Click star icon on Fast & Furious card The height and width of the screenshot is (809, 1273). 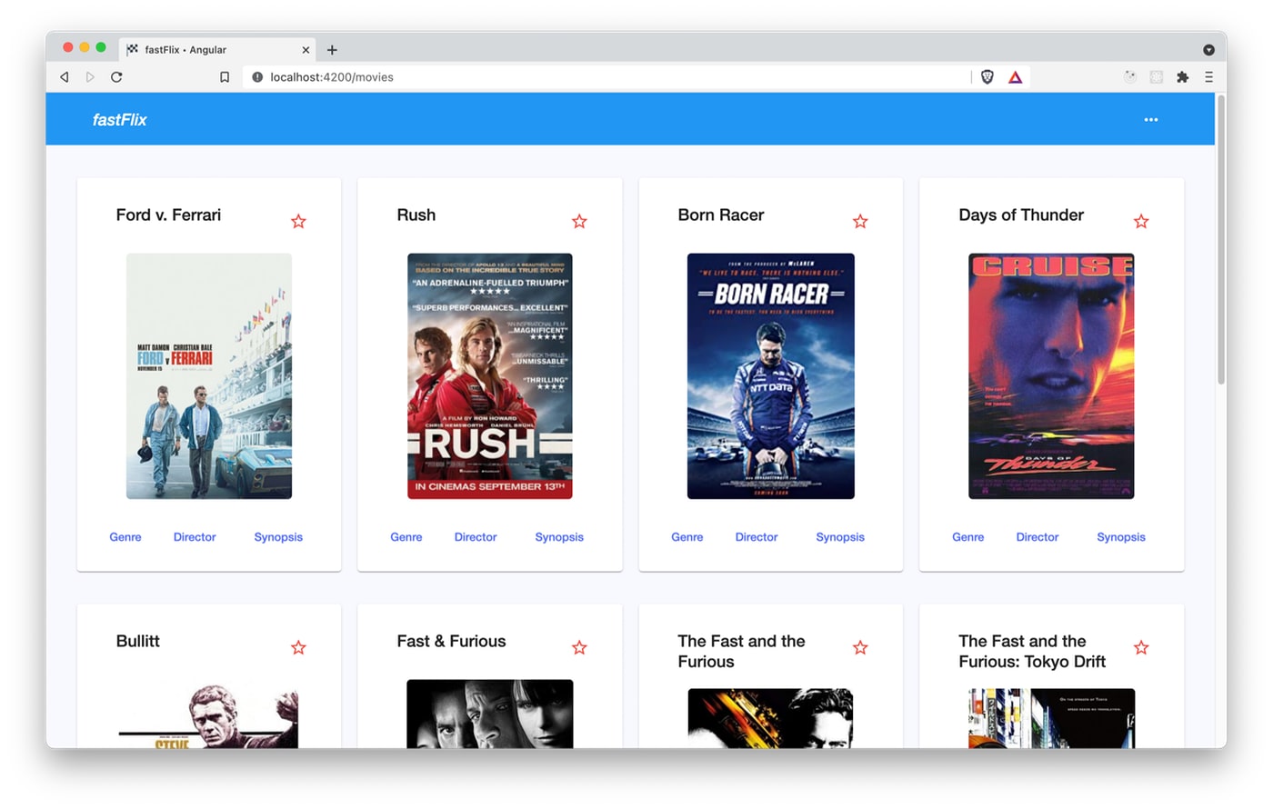579,648
